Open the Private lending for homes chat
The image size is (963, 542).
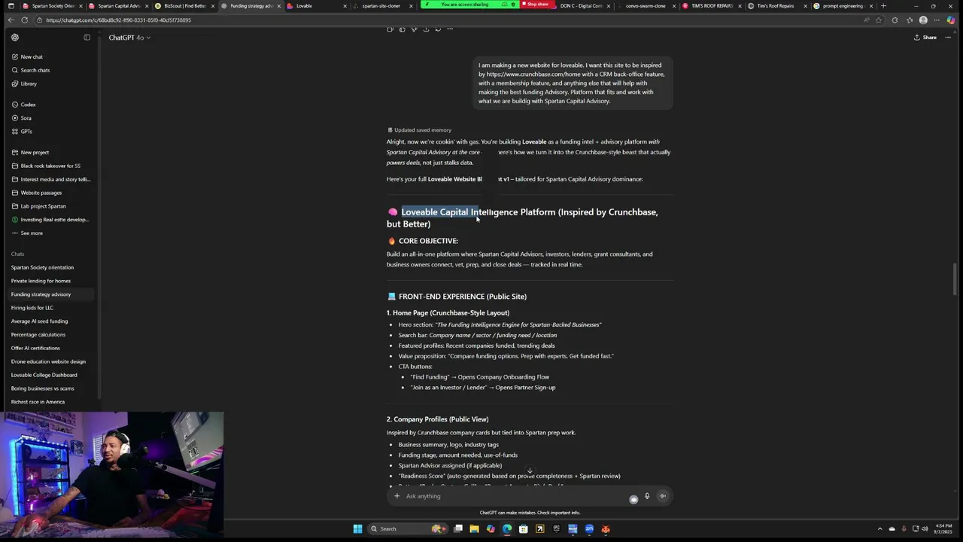(x=41, y=281)
